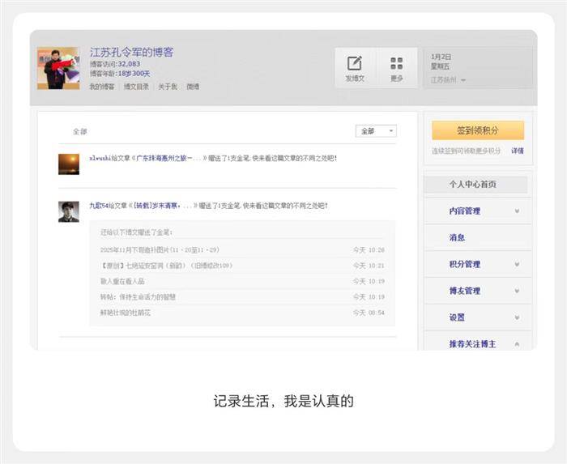Open the 详情 link beside sign-in
Image resolution: width=567 pixels, height=464 pixels.
[517, 151]
